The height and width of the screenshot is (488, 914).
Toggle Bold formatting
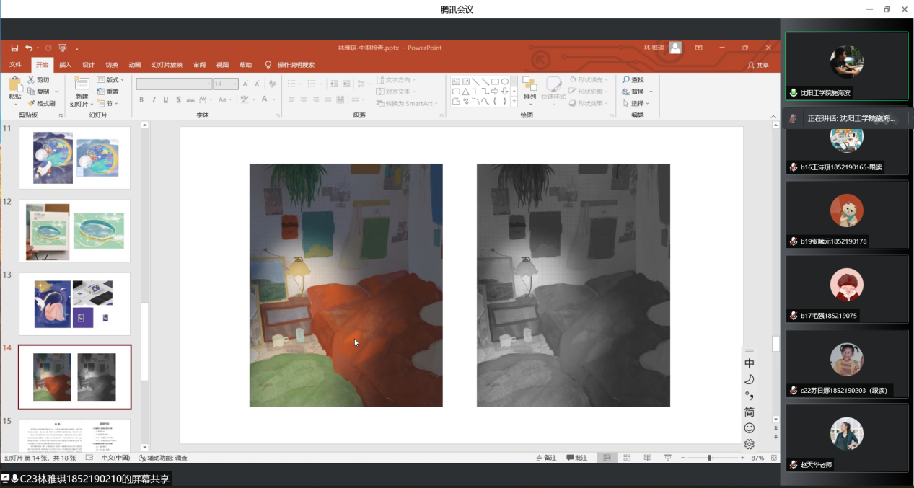[141, 99]
